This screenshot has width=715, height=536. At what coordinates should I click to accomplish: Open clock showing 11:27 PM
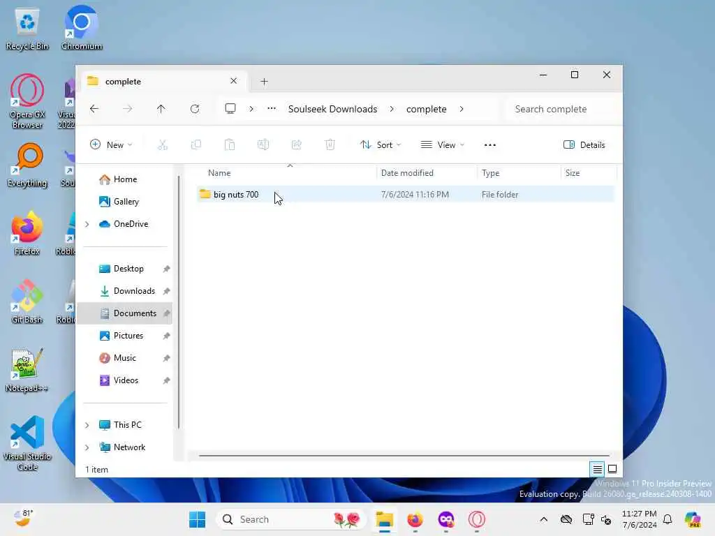(x=640, y=519)
